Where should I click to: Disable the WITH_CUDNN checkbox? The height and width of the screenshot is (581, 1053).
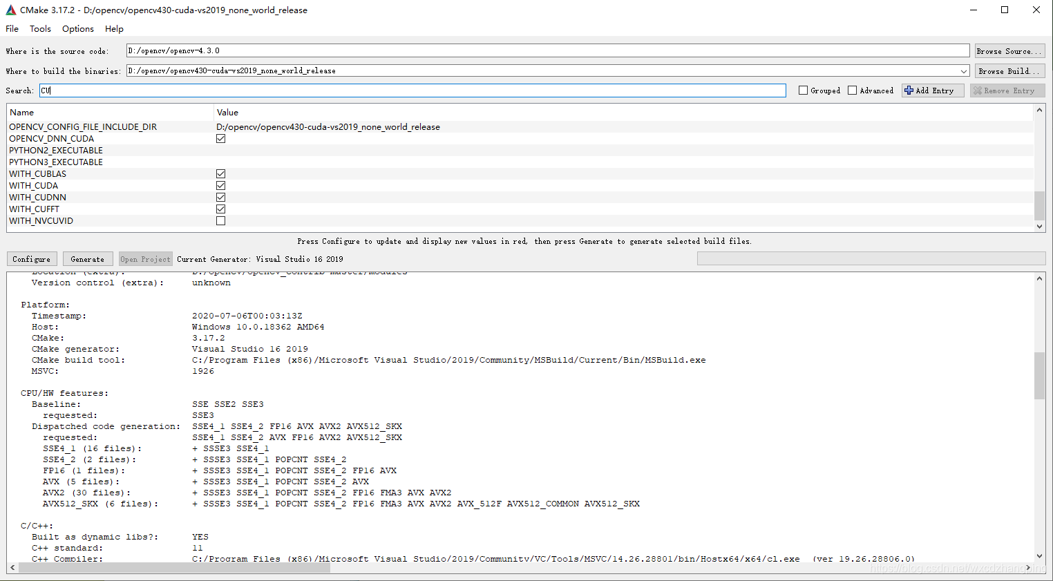220,197
